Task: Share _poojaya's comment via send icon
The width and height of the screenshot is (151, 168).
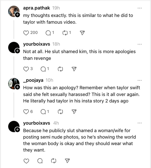Action: pos(74,112)
